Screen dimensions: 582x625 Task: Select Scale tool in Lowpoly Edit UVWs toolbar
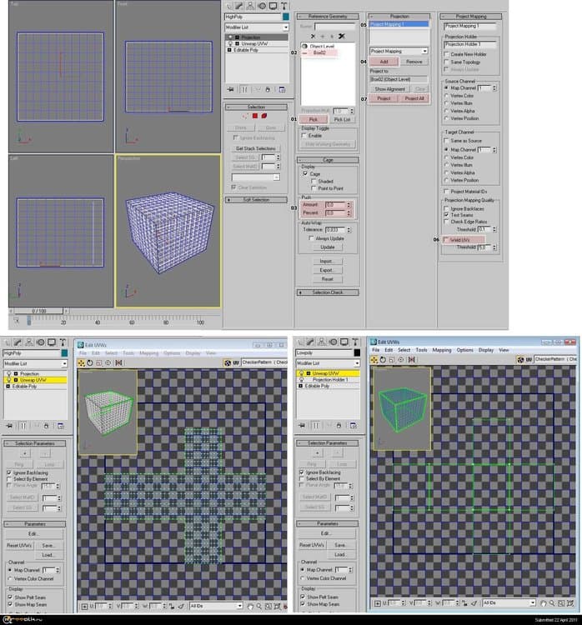[392, 359]
